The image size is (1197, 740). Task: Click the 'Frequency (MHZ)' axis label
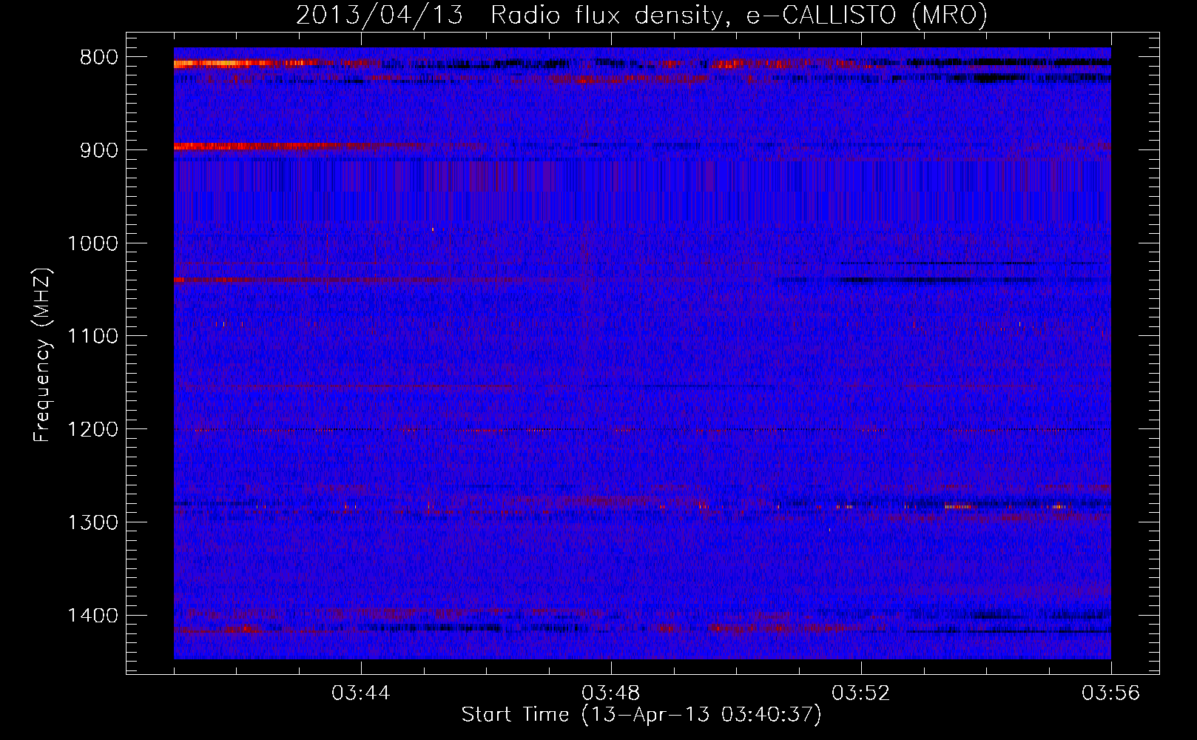click(43, 355)
